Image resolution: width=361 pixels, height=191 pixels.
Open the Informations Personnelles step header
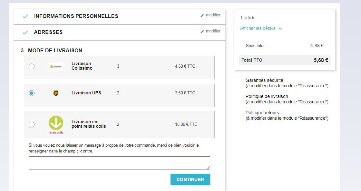click(x=76, y=16)
